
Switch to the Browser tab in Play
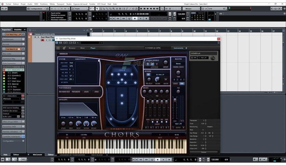point(72,48)
